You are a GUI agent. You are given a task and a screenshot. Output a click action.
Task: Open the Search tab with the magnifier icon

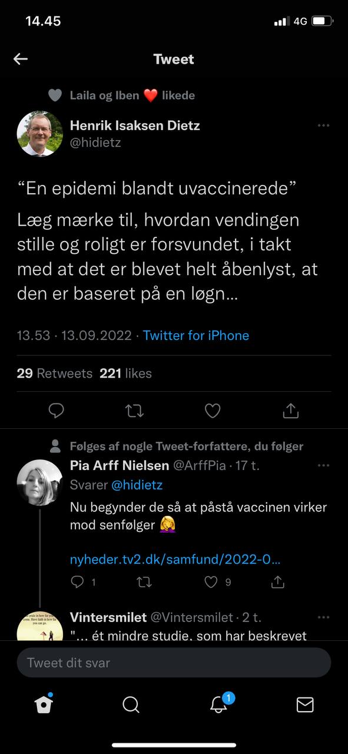tap(131, 705)
